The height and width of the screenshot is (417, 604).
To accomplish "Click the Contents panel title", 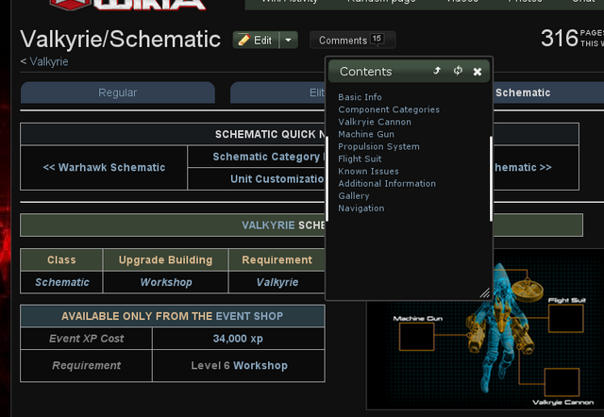I will pos(365,72).
